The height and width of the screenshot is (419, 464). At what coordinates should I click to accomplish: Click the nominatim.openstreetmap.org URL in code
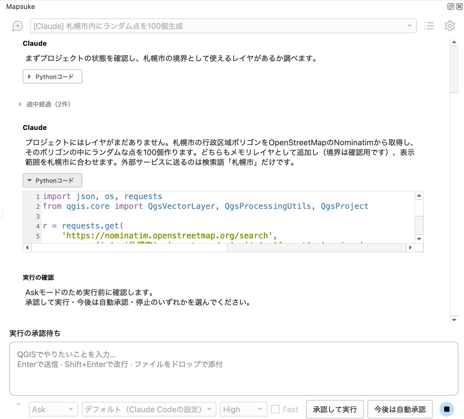click(167, 236)
